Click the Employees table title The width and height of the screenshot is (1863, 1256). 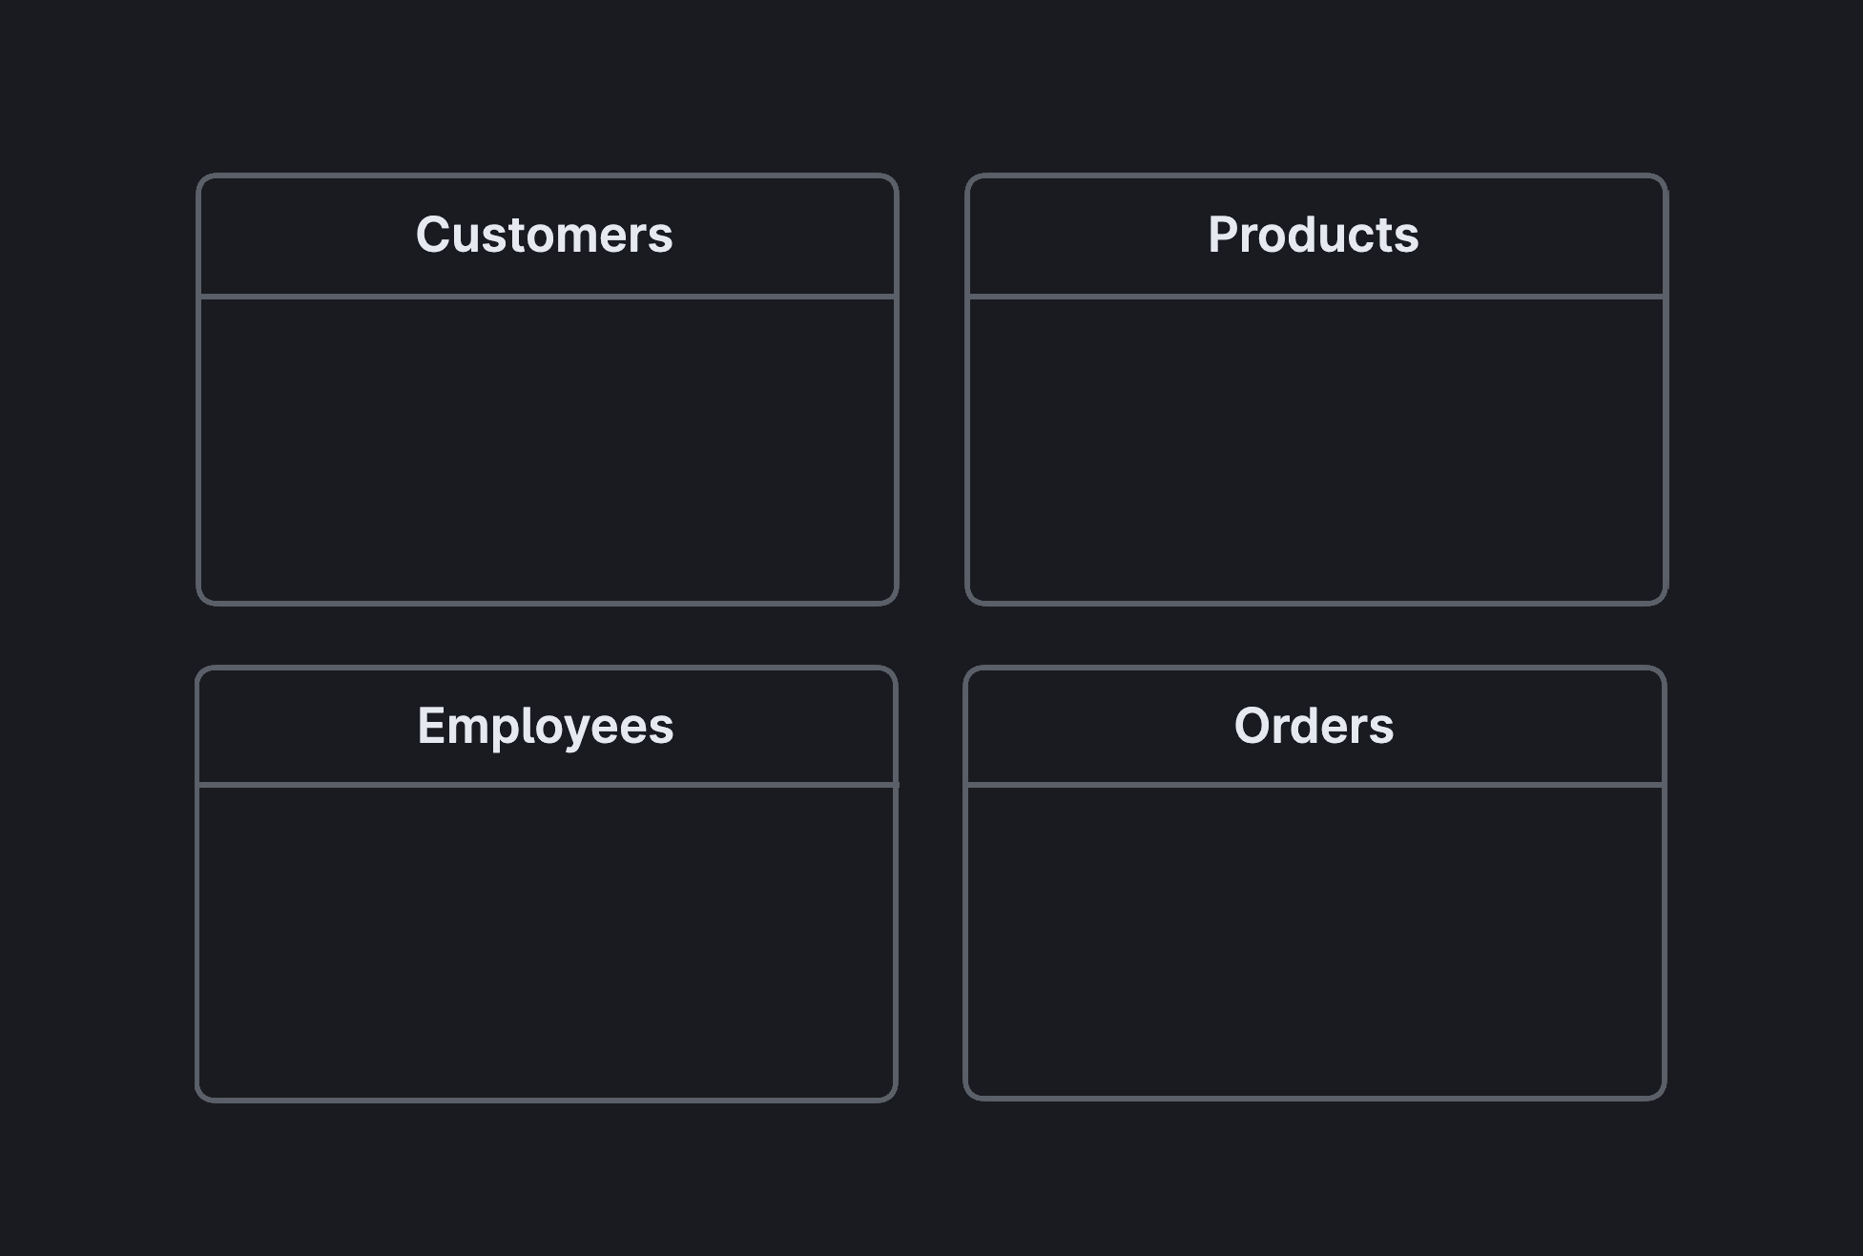coord(545,726)
